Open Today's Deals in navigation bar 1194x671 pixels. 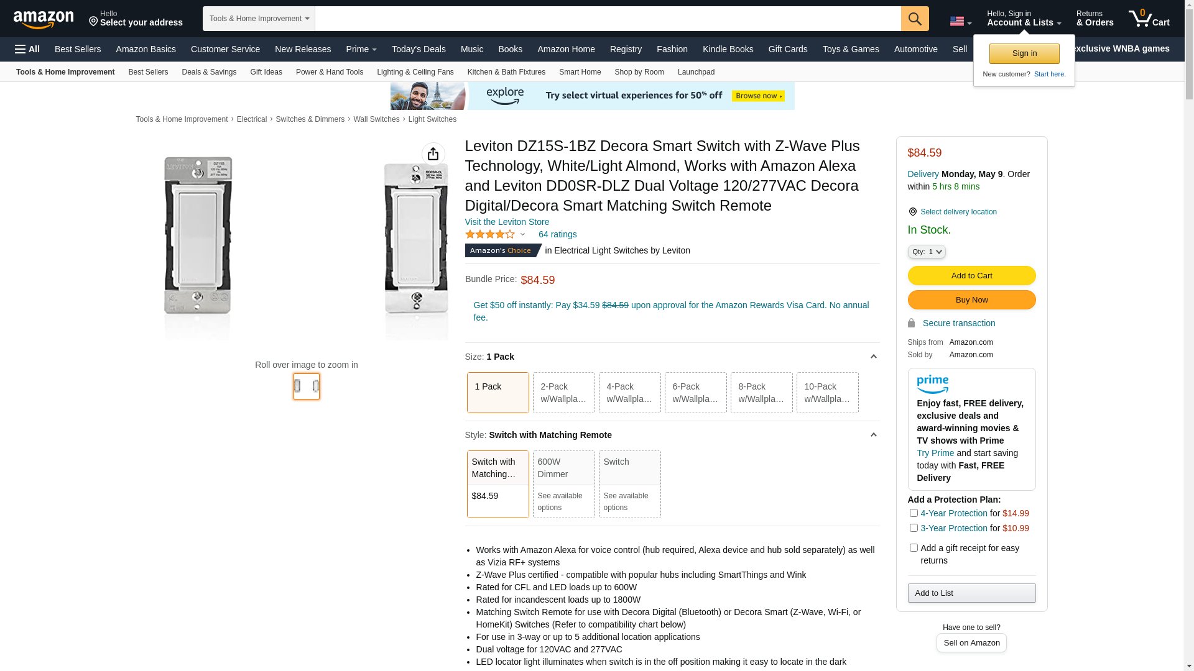point(419,49)
